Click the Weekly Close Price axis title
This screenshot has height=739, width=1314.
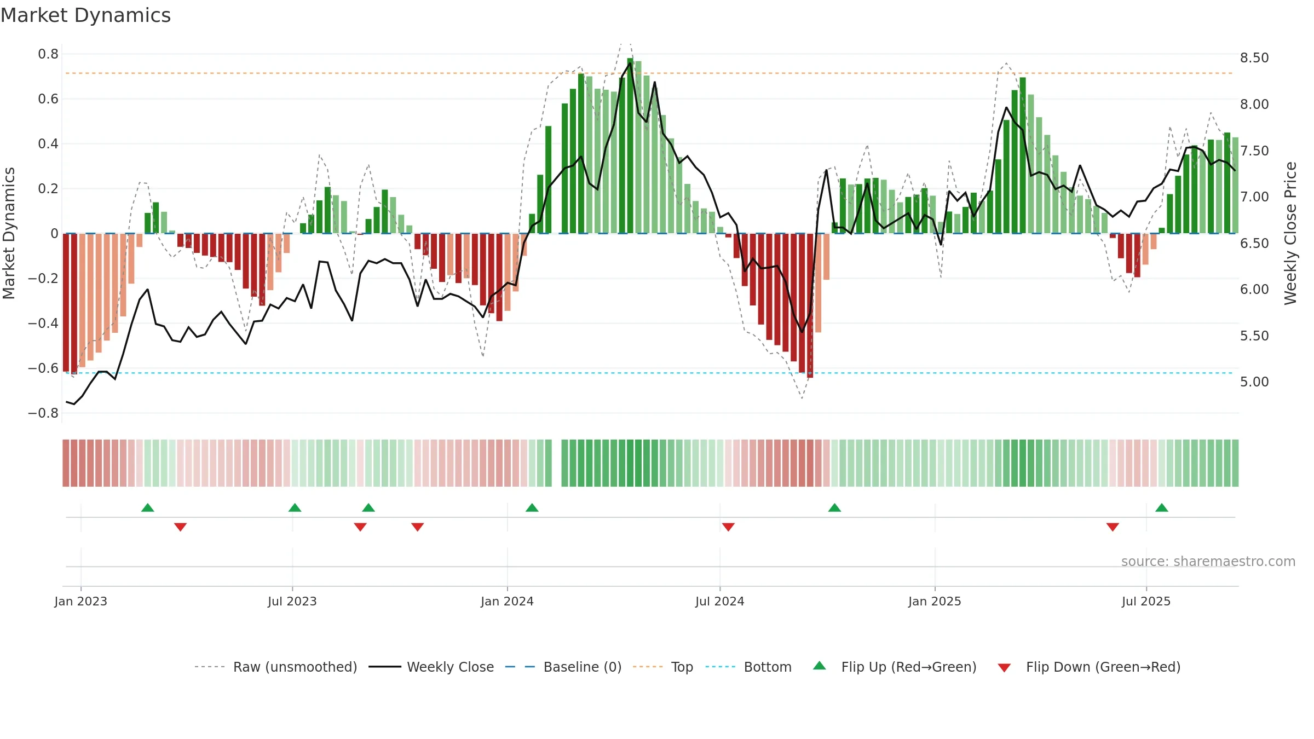1290,233
